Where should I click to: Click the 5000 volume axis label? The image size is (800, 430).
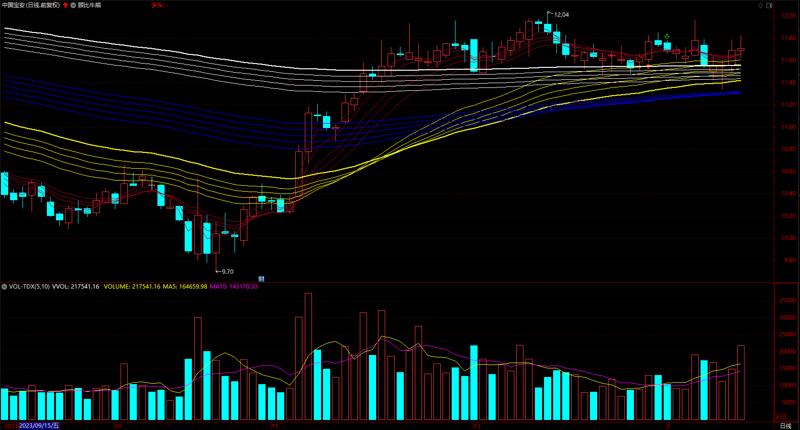[789, 402]
